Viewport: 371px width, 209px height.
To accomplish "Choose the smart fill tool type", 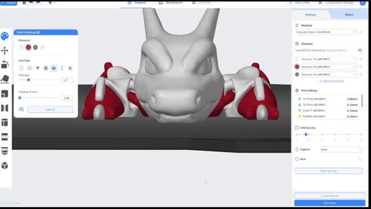I will [x=46, y=69].
